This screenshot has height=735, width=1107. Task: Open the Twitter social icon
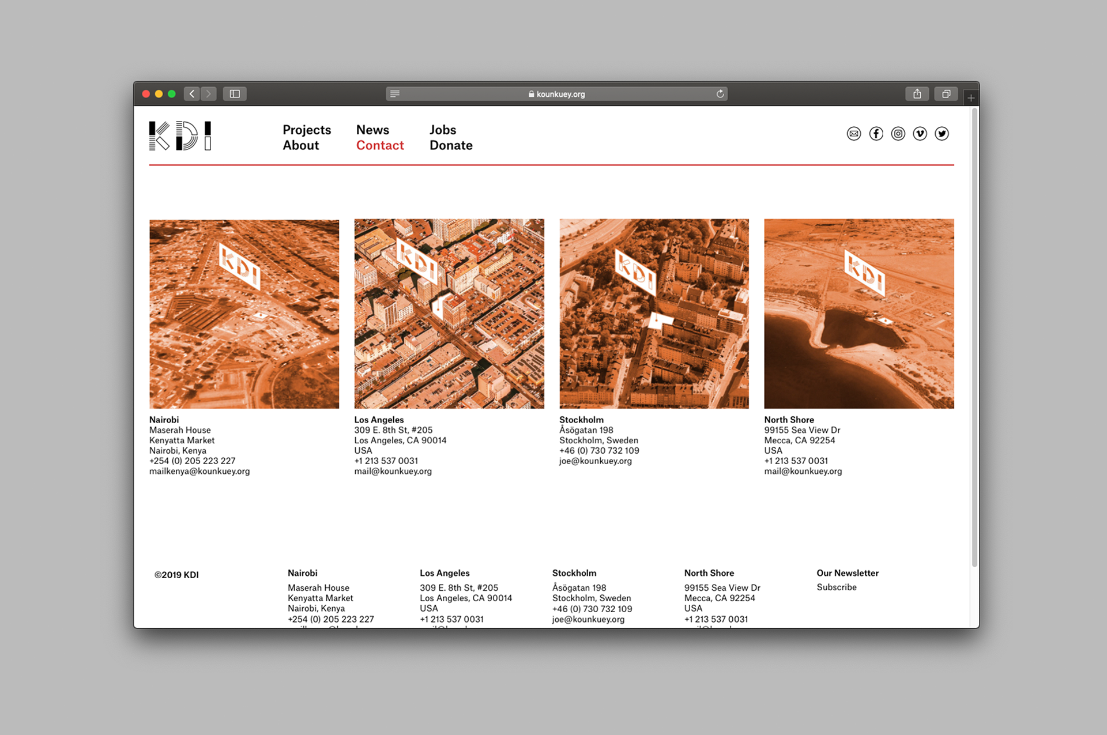[x=942, y=134]
